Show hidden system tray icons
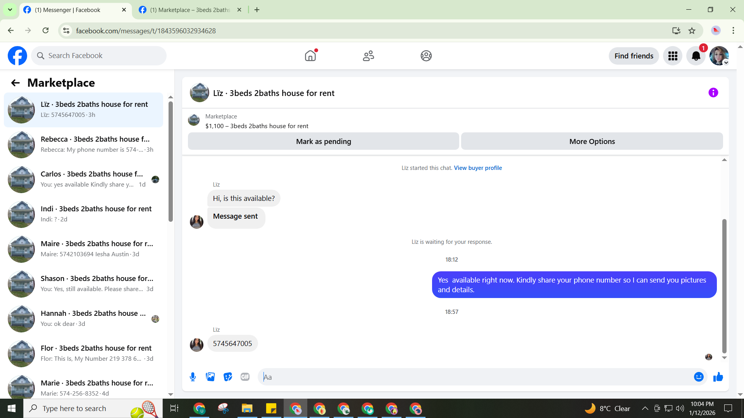 (645, 408)
